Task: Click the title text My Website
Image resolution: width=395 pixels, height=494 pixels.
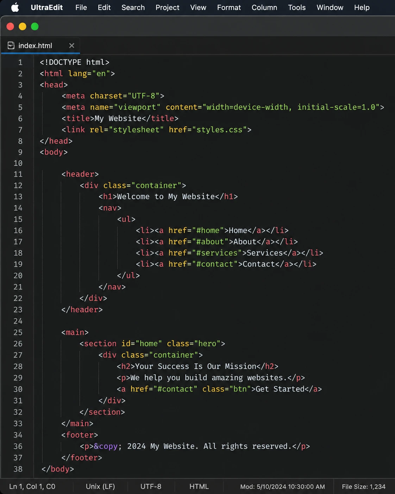Action: [118, 118]
